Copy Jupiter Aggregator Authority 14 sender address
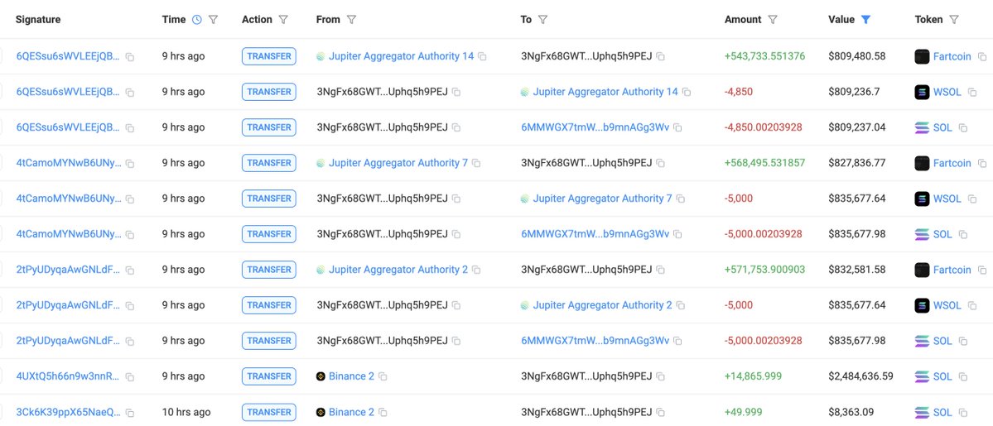Viewport: 993px width, 426px height. [x=483, y=57]
